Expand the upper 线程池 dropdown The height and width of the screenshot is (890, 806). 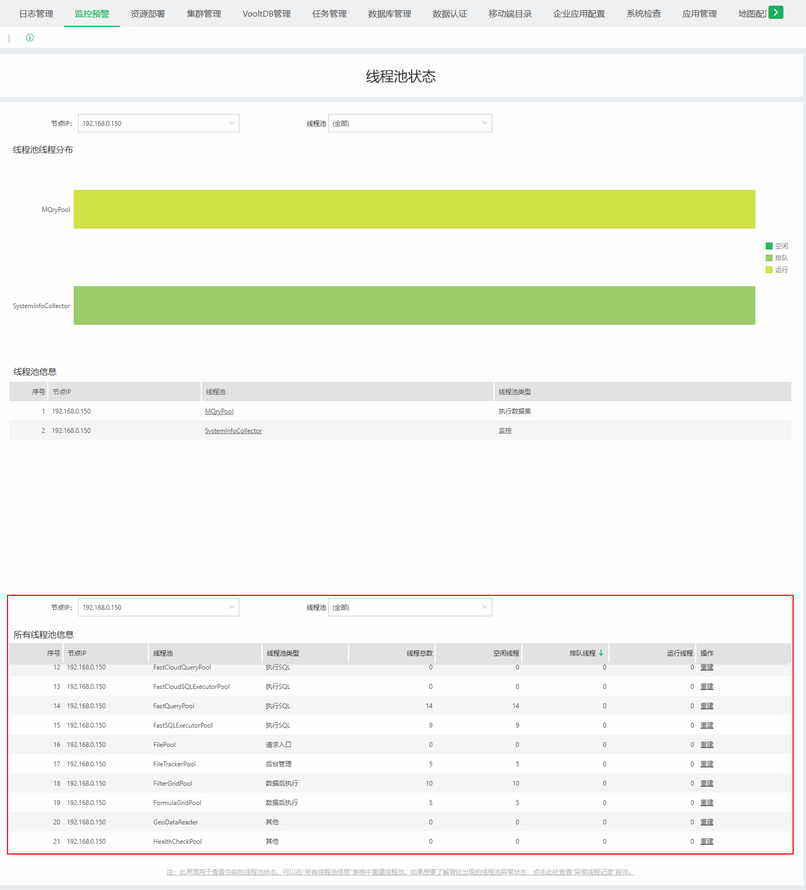[410, 123]
